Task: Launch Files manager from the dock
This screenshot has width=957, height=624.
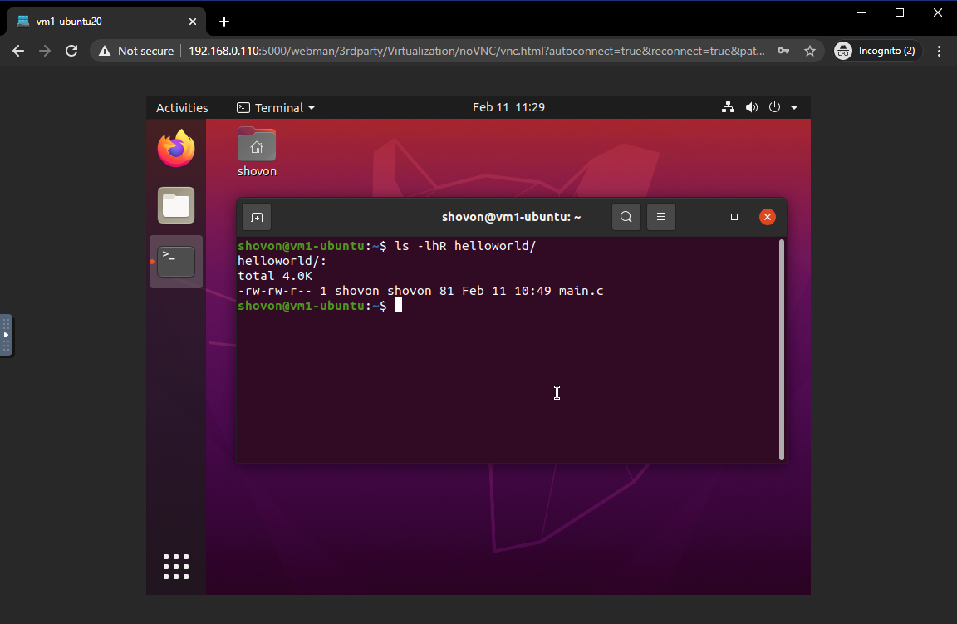Action: click(x=176, y=205)
